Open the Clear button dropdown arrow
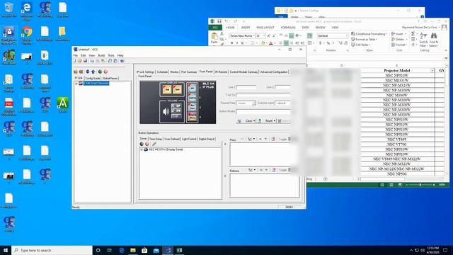Image resolution: width=453 pixels, height=255 pixels. tap(254, 121)
